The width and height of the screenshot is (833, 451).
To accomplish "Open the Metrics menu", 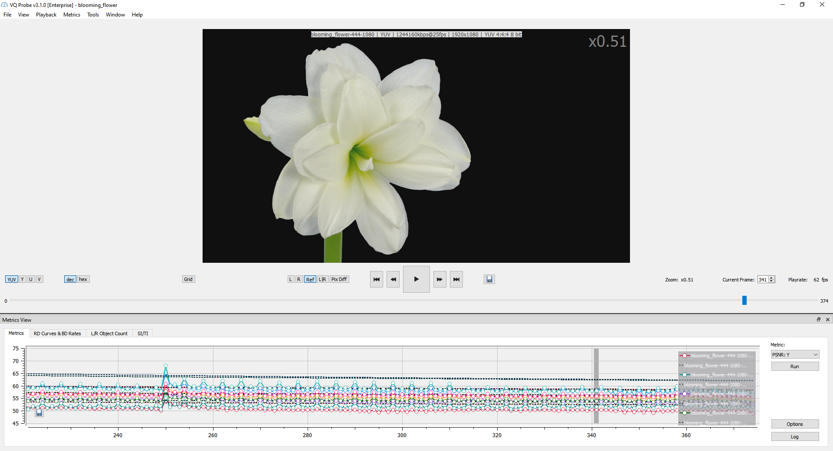I will [72, 15].
